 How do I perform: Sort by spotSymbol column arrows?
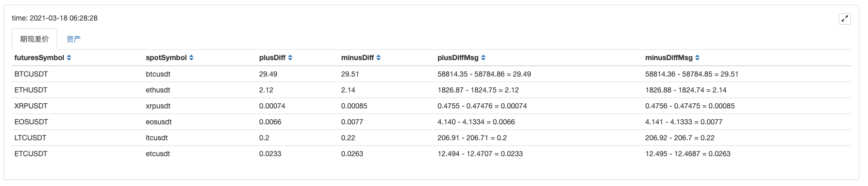191,58
